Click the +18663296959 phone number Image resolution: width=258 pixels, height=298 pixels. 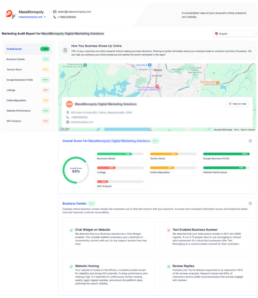tap(67, 17)
